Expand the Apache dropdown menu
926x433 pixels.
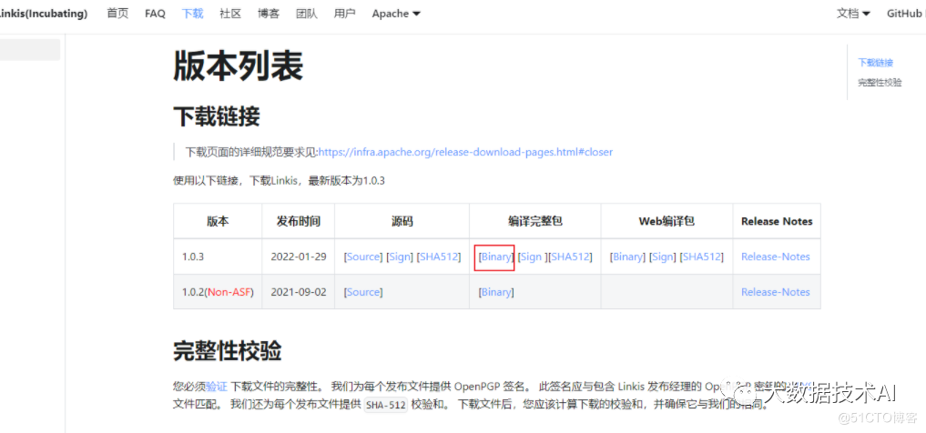click(396, 14)
